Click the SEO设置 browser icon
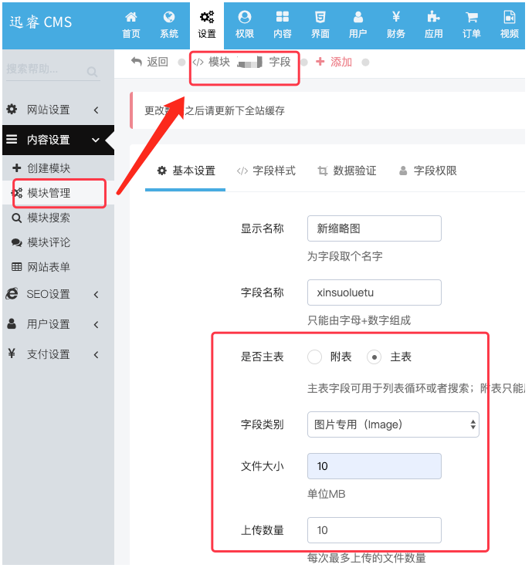 [x=12, y=294]
